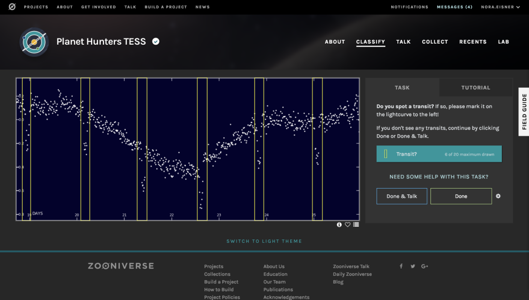Open Messages (4) in the top bar
529x300 pixels.
(454, 7)
